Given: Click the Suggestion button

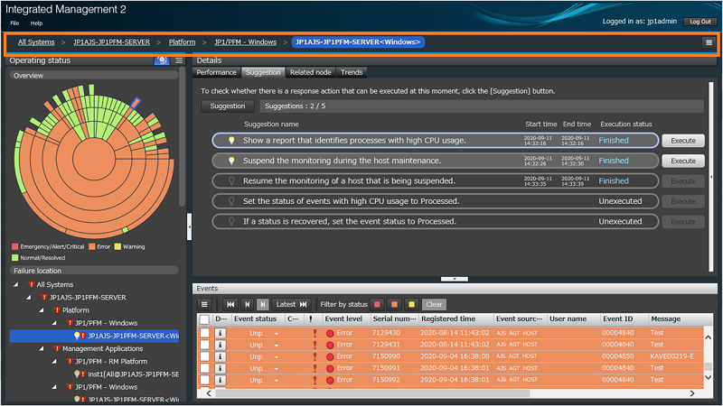Looking at the screenshot, I should click(228, 106).
